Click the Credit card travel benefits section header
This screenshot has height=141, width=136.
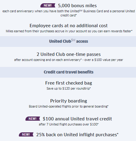point(68,72)
